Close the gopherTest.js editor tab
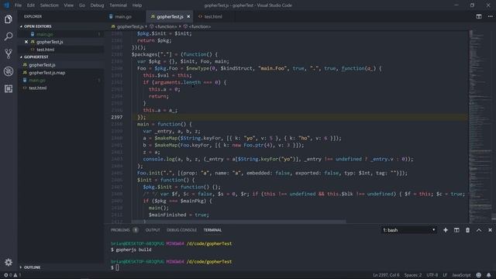 coord(188,16)
